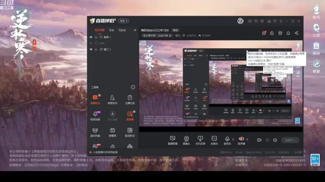Viewport: 325px width, 182px height.
Task: Click the layout icon in the top-right toolbar
Action: [x=280, y=33]
